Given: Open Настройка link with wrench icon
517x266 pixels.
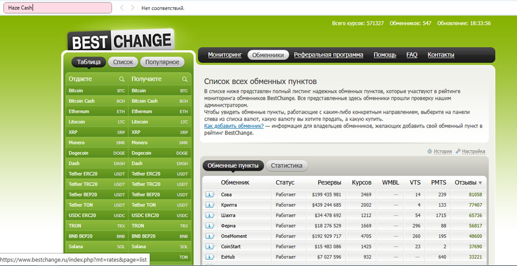Looking at the screenshot, I should point(470,152).
